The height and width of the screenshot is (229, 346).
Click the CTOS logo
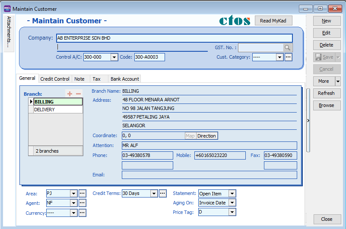tap(235, 21)
